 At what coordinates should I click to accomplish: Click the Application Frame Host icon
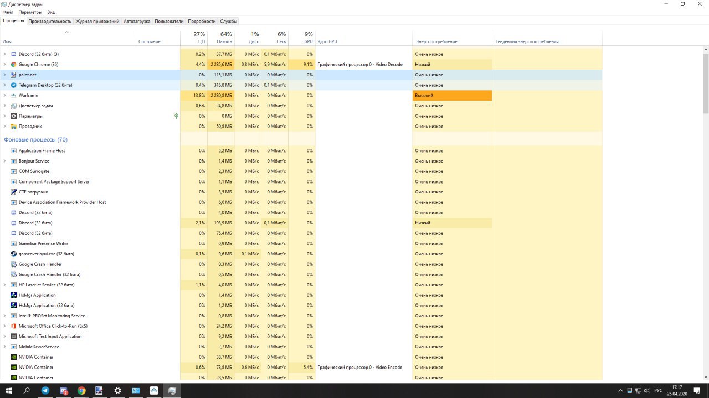pyautogui.click(x=14, y=151)
